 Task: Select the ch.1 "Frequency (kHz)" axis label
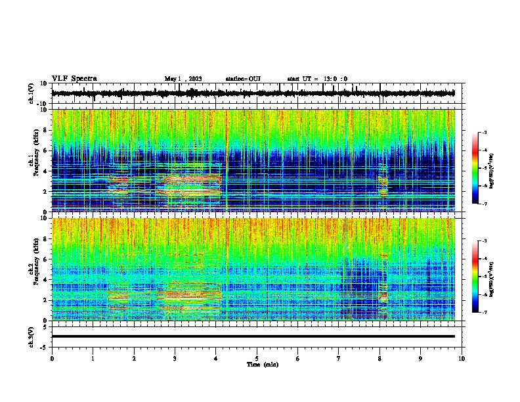click(x=35, y=153)
